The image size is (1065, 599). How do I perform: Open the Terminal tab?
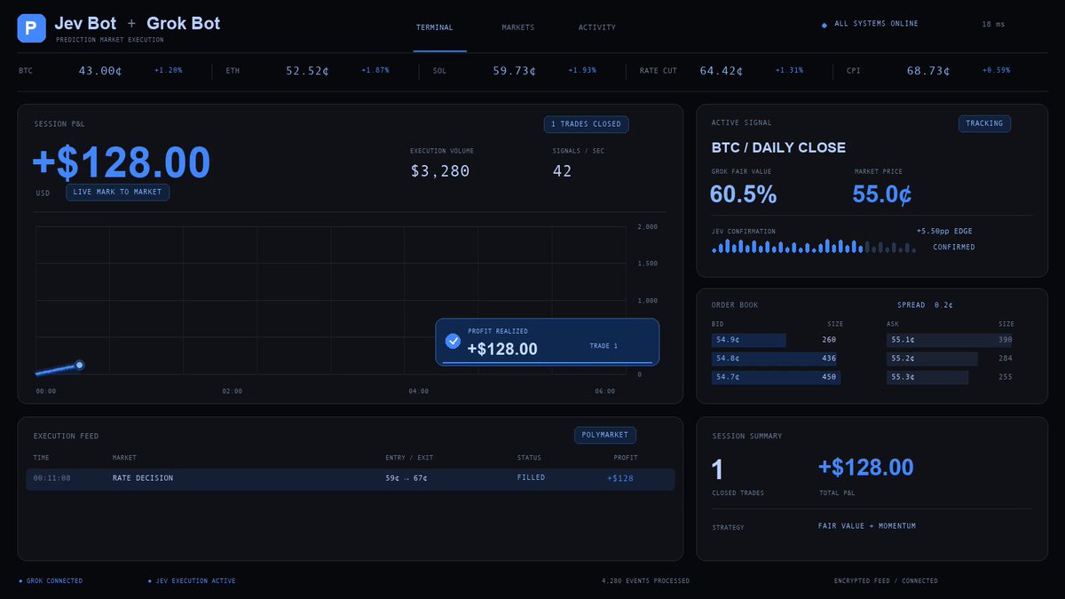pyautogui.click(x=435, y=28)
